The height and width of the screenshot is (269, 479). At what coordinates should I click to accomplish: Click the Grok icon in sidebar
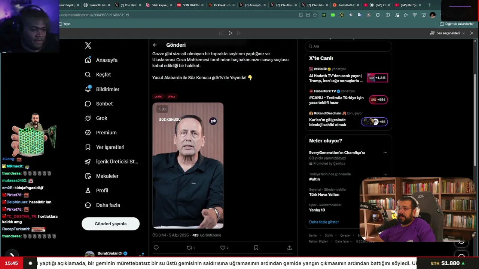pos(88,118)
